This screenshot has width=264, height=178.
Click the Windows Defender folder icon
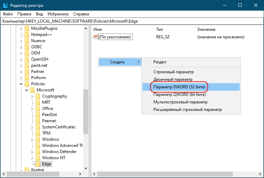coord(38,152)
